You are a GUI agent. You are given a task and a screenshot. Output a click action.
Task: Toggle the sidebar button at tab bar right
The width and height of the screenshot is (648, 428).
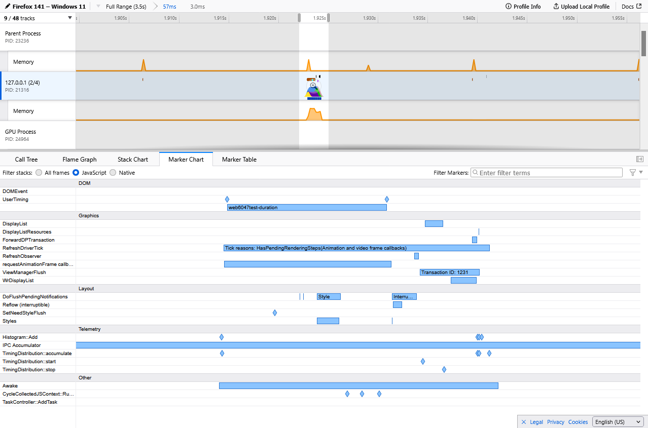(x=640, y=159)
